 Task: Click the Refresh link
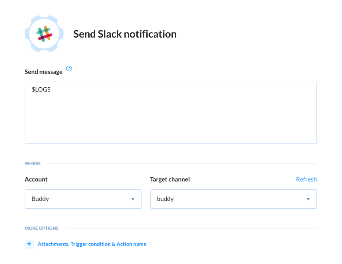click(306, 179)
